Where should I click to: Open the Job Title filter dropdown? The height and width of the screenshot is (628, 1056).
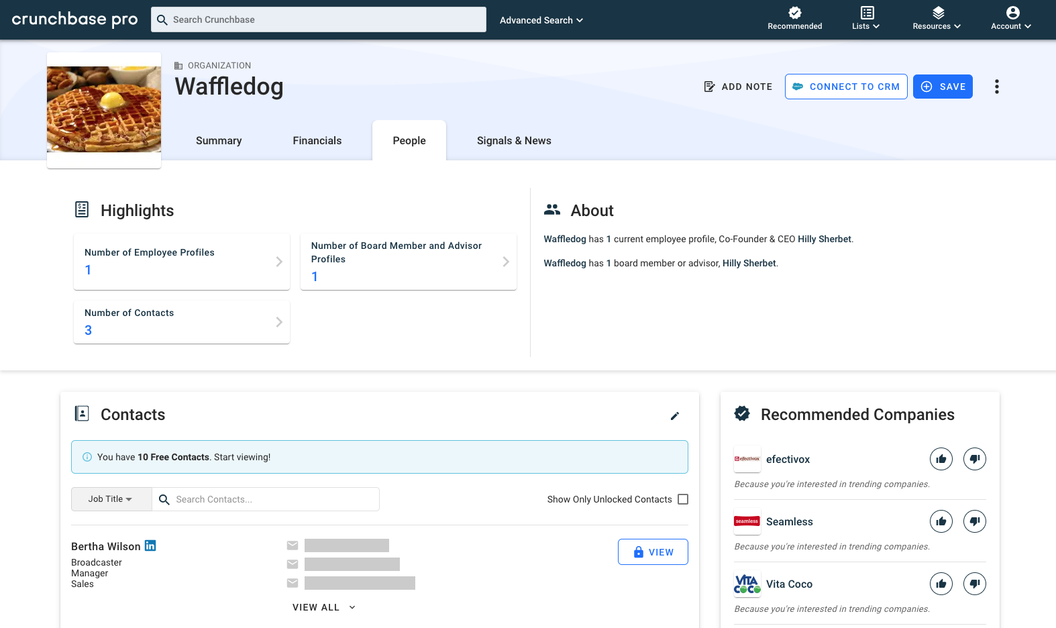(x=111, y=499)
